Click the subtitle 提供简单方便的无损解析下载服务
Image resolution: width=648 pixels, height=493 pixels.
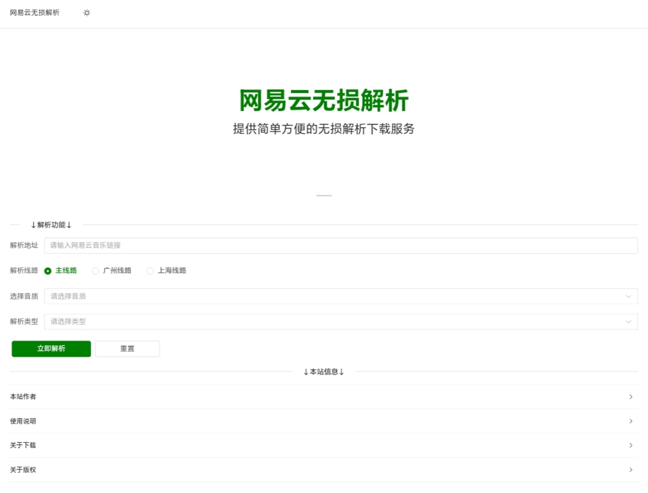(324, 129)
